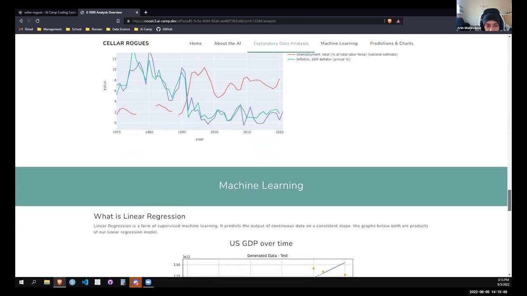This screenshot has height=296, width=527.
Task: Jump to Machine Learning nav item
Action: [339, 43]
